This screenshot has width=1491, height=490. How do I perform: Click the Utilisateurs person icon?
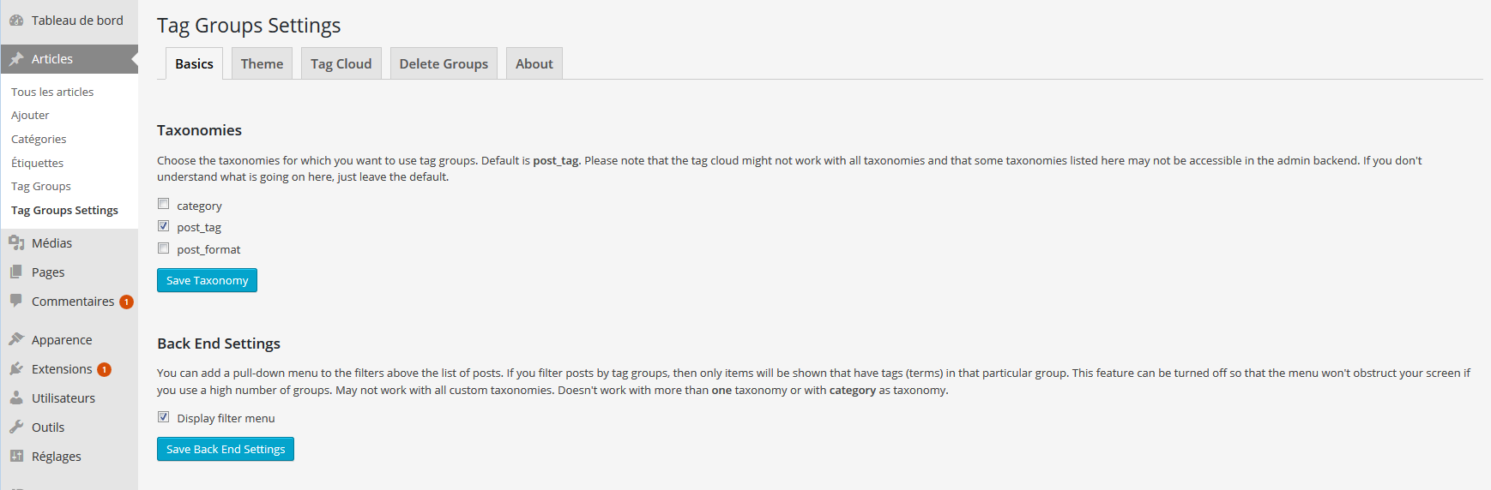pyautogui.click(x=16, y=397)
